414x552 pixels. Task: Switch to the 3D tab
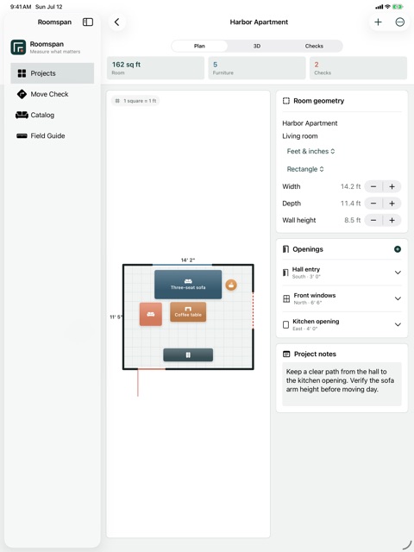pyautogui.click(x=257, y=46)
